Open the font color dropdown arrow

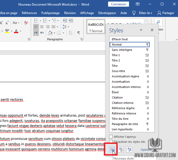click(21, 31)
